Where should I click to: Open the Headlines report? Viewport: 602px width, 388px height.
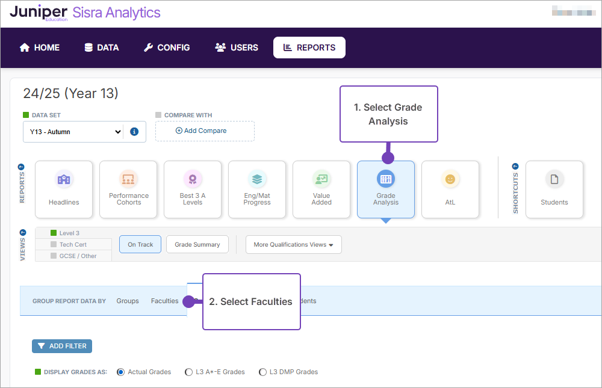[x=64, y=189]
